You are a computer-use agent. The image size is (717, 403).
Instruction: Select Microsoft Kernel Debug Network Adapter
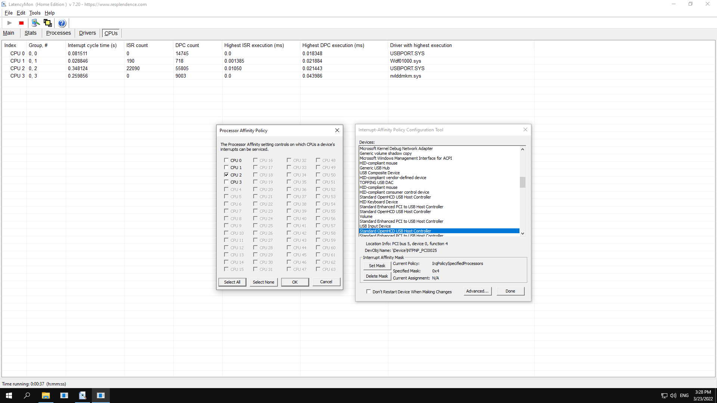(439, 149)
